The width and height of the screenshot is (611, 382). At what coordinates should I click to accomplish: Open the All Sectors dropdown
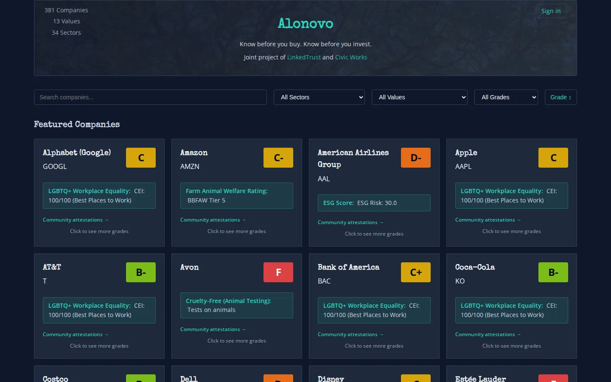320,97
